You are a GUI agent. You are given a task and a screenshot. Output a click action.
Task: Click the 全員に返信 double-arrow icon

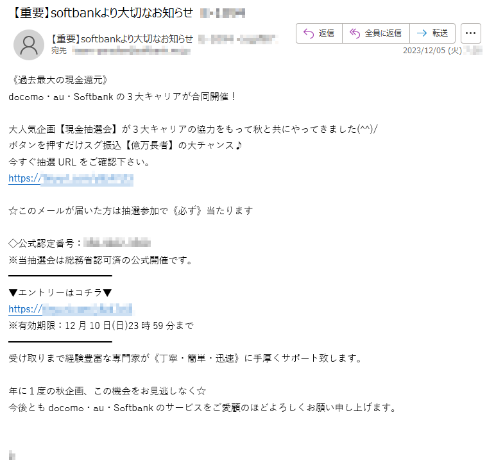pyautogui.click(x=355, y=33)
